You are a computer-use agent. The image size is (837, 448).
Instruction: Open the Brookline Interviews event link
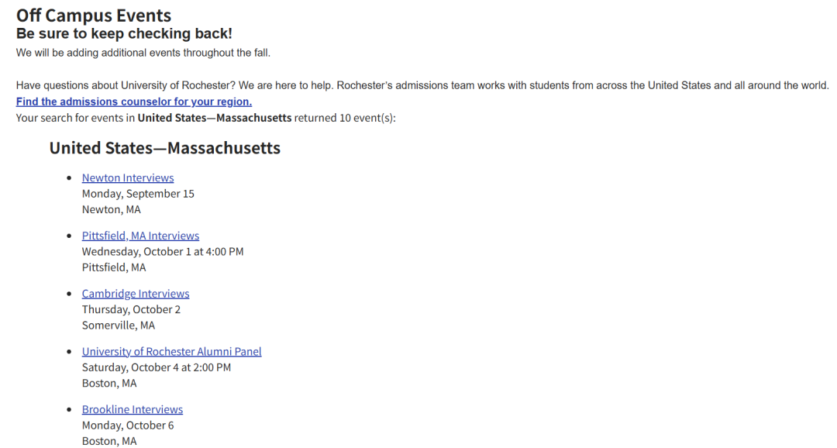pyautogui.click(x=133, y=409)
